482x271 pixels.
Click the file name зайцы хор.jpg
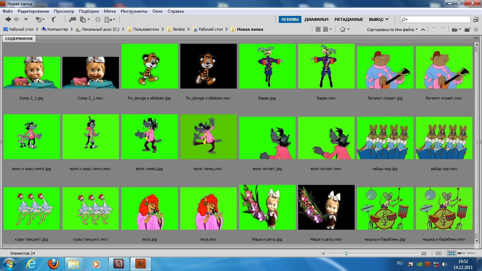click(385, 169)
